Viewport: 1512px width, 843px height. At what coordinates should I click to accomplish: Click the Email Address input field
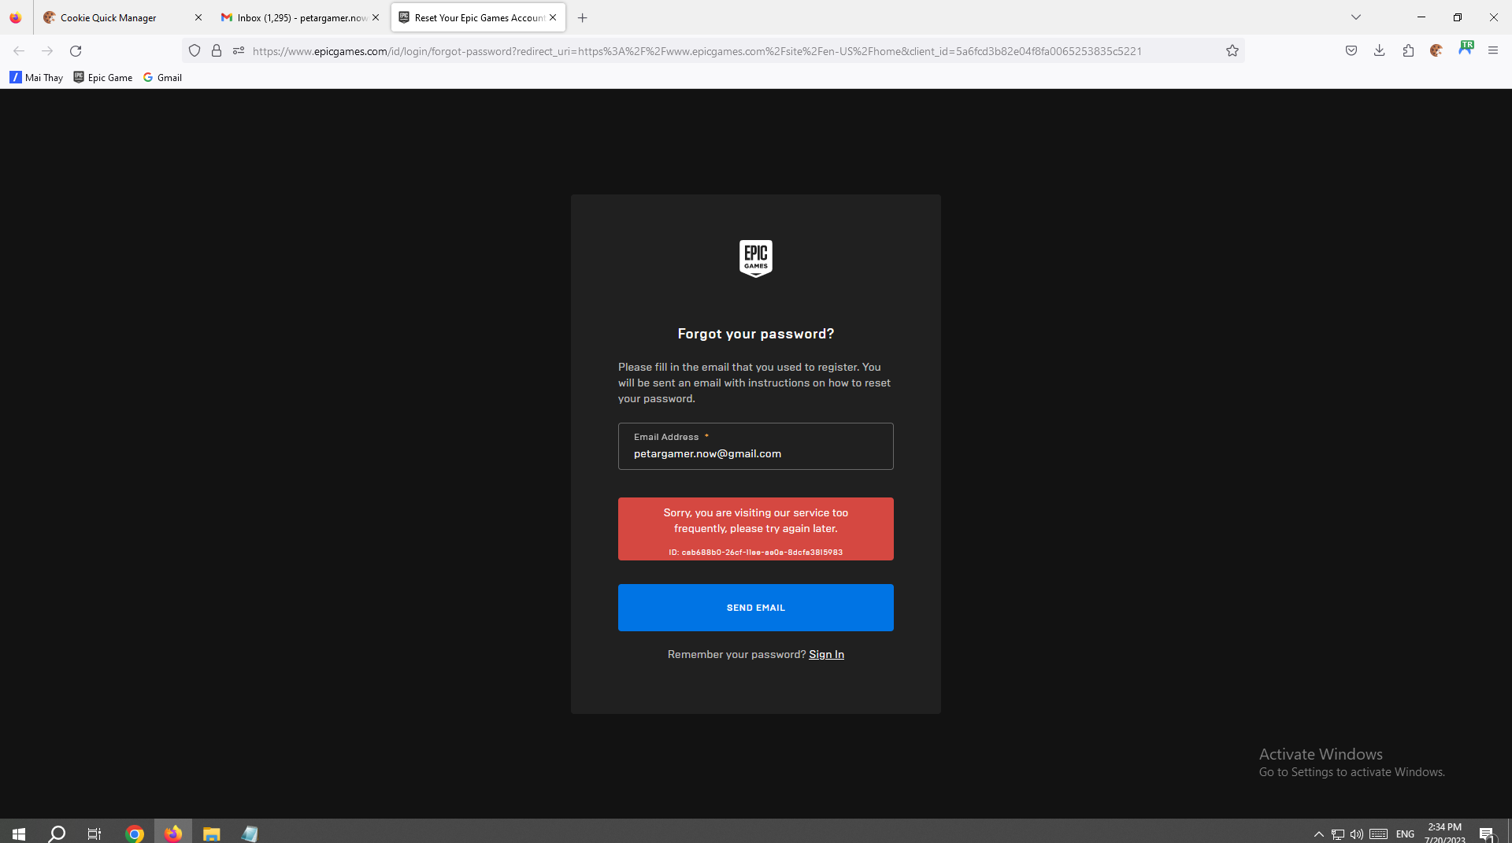click(x=756, y=446)
